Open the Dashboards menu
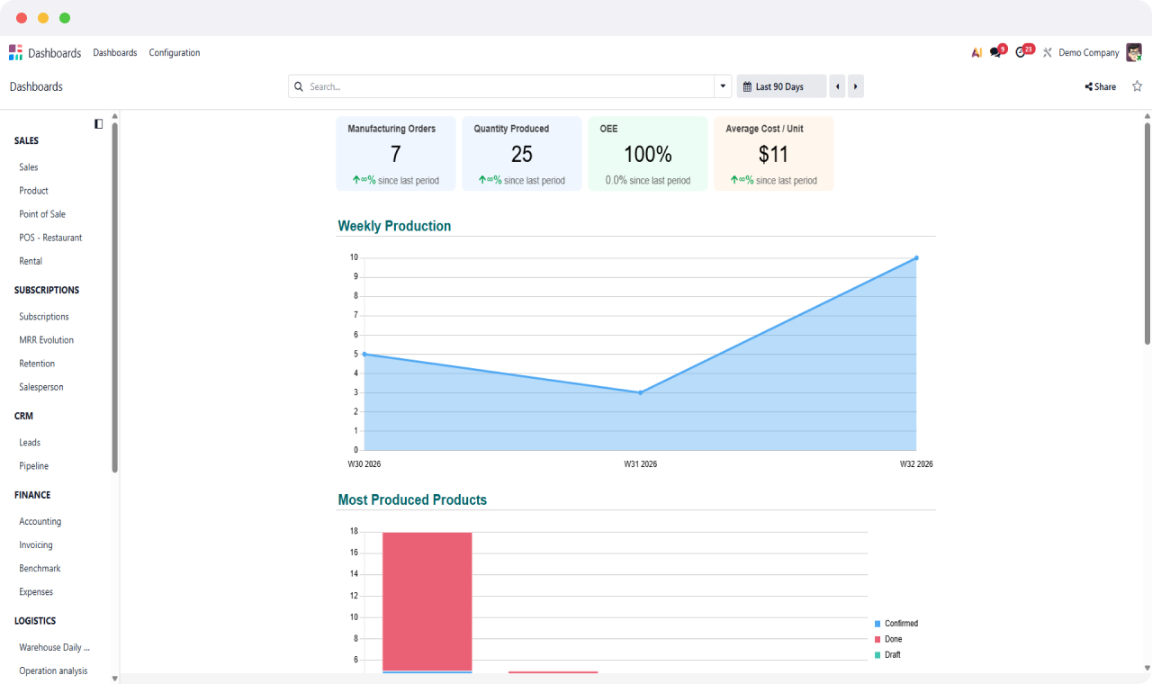This screenshot has height=684, width=1152. (x=115, y=53)
